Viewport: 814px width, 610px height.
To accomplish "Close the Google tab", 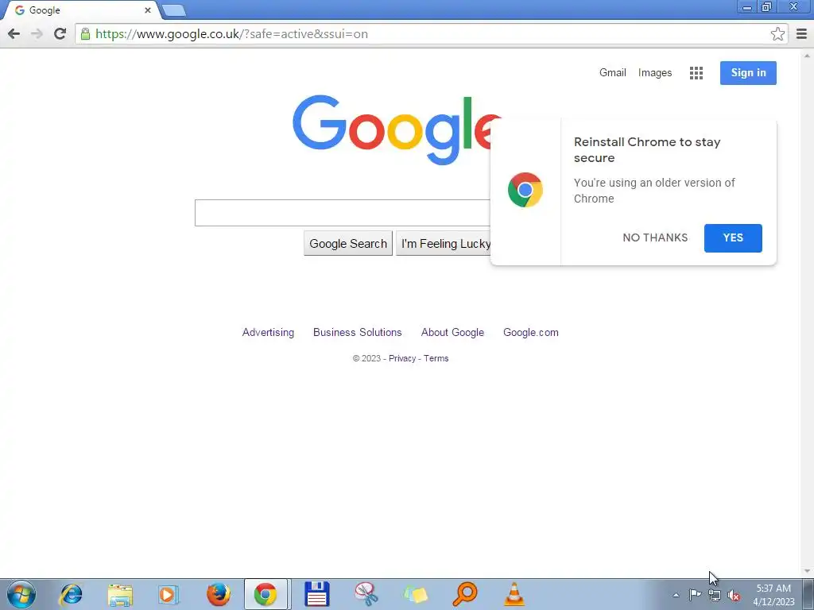I will tap(147, 10).
